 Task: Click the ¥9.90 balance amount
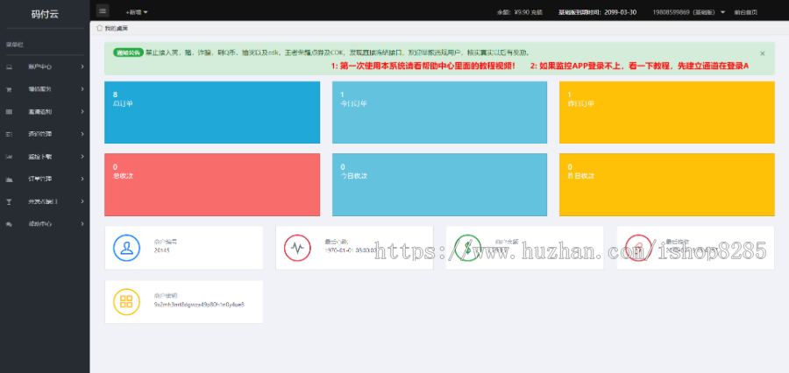point(522,12)
